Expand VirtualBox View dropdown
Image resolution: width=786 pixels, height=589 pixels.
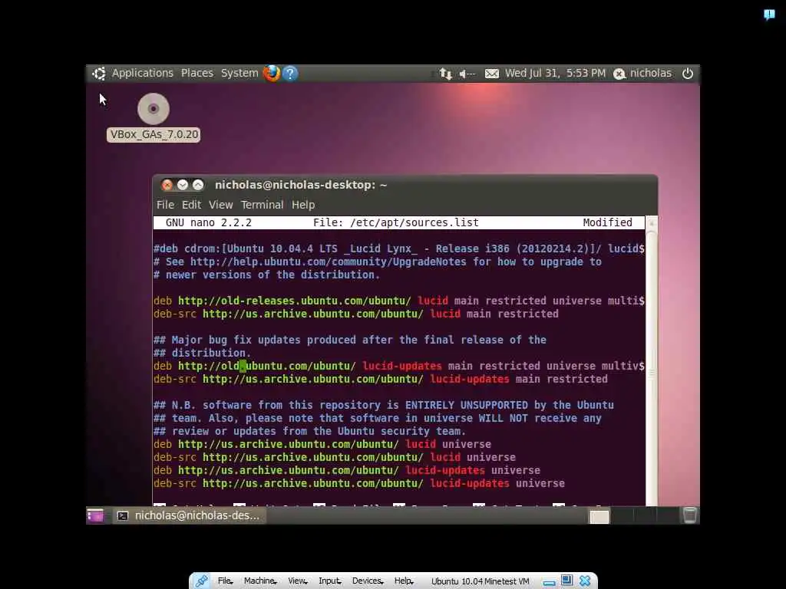297,581
